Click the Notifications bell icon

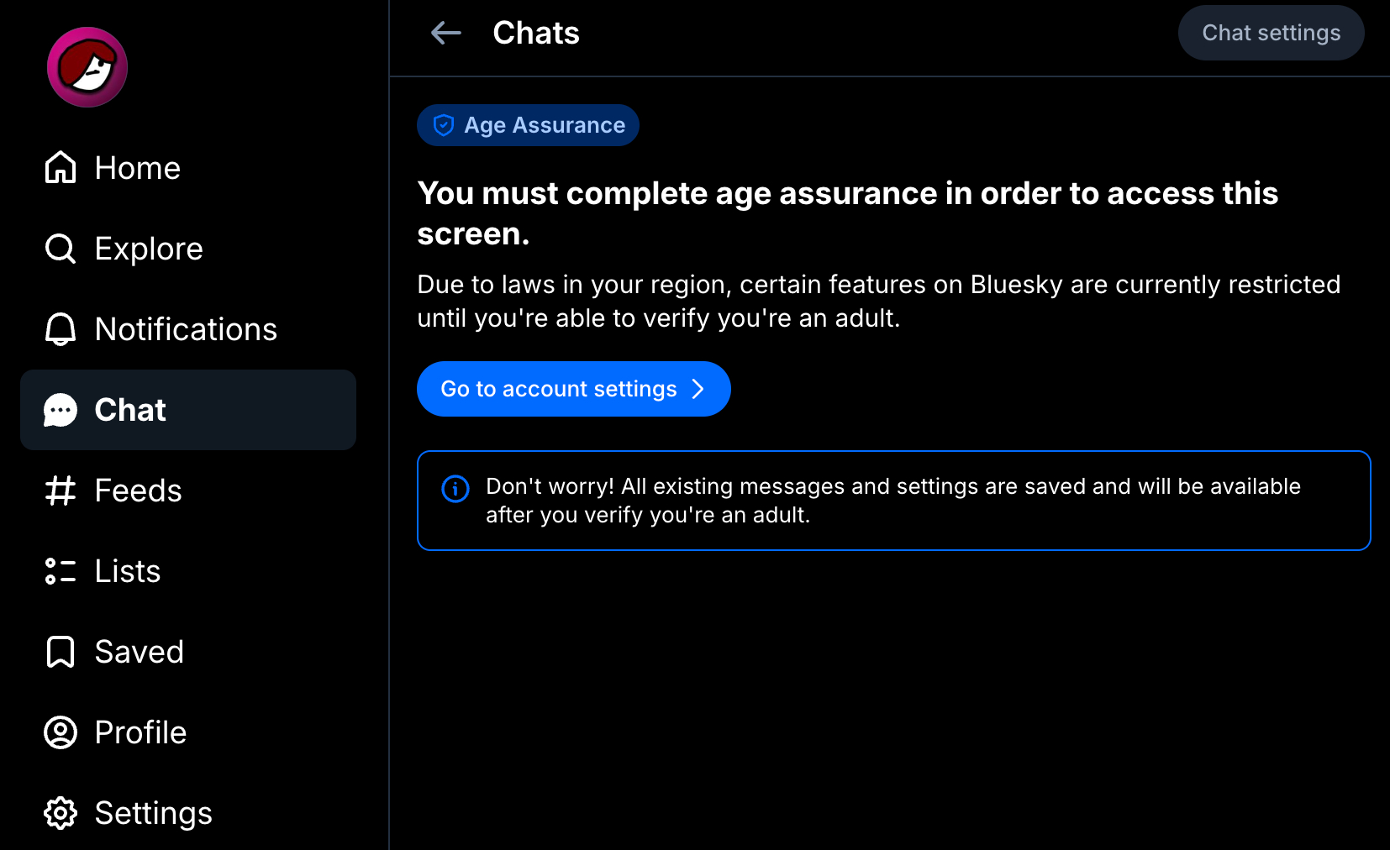[61, 329]
